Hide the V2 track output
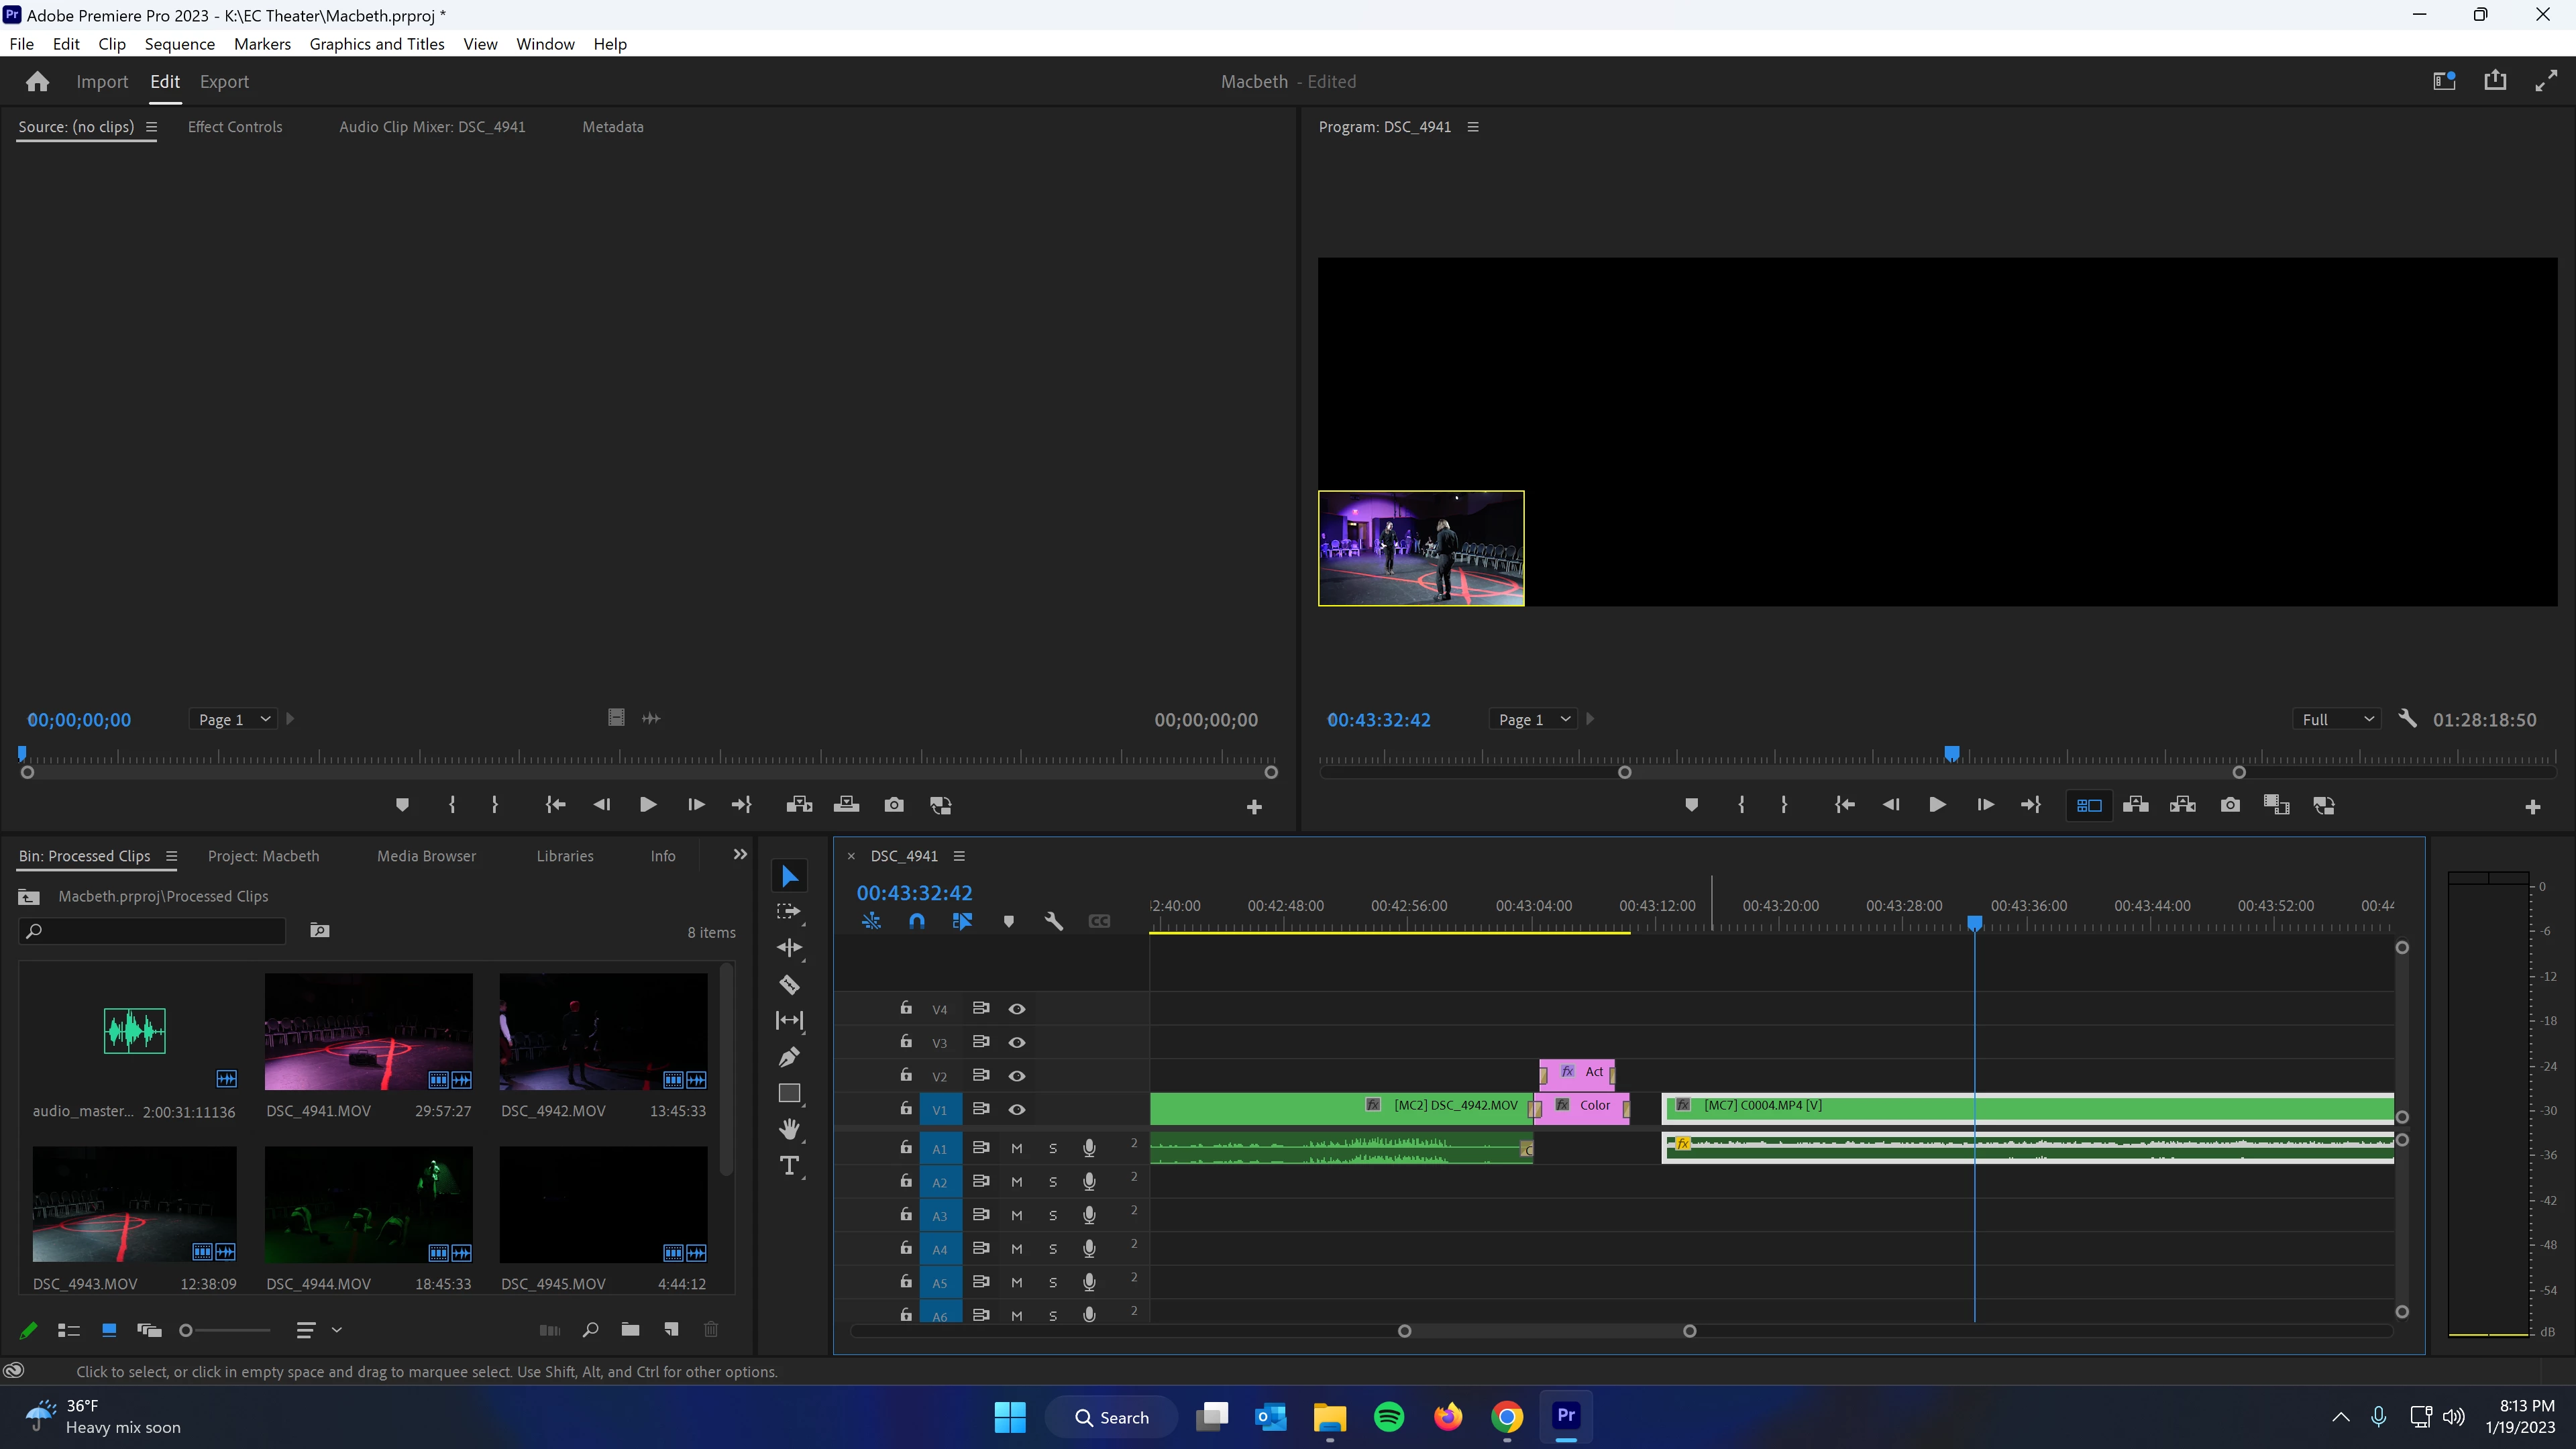 pyautogui.click(x=1017, y=1076)
